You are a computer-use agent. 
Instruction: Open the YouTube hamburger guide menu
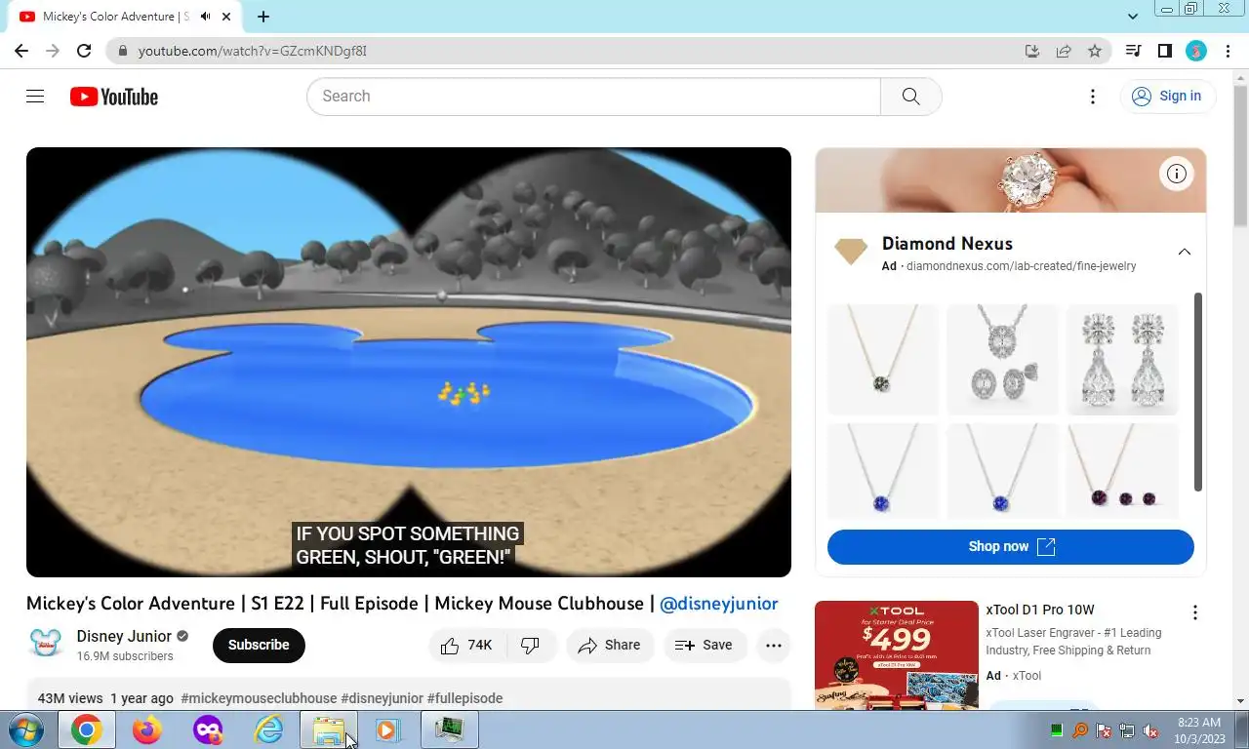coord(35,96)
